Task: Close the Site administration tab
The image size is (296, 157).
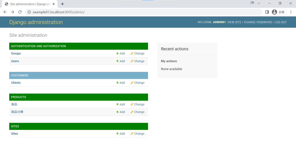Action: pos(53,4)
